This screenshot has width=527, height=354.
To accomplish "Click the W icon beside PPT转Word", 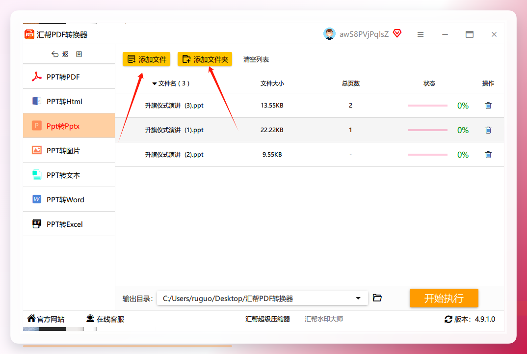I will 37,199.
